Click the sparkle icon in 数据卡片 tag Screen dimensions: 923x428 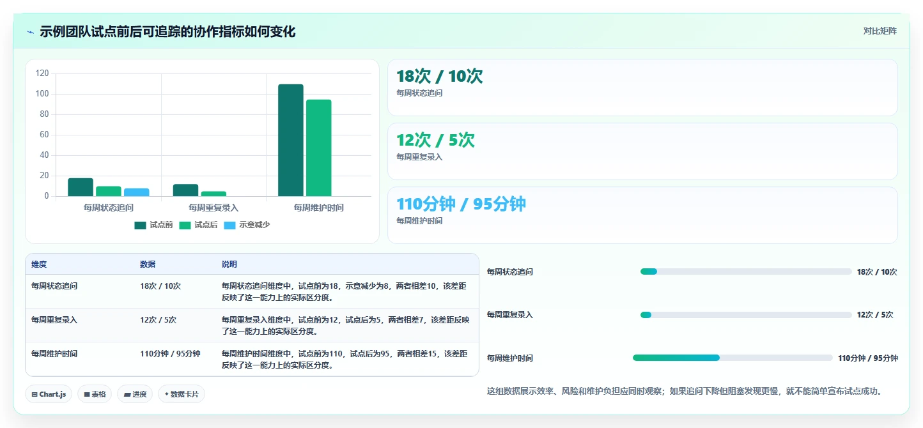click(167, 395)
